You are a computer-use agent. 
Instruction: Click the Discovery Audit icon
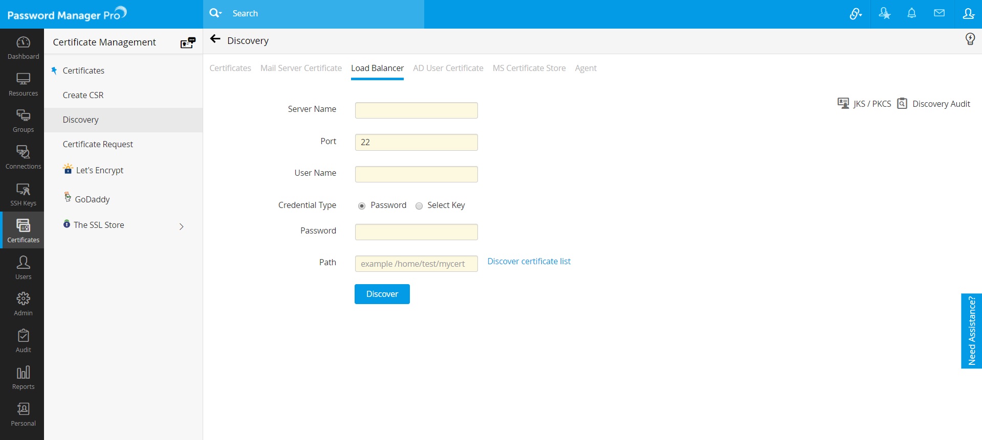(x=902, y=103)
